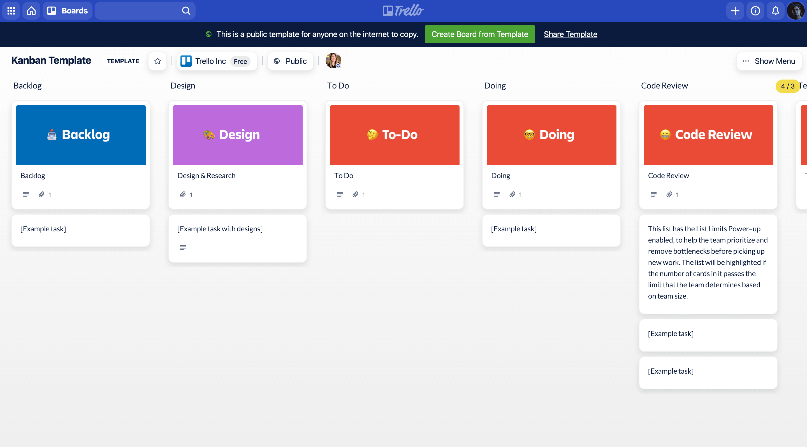
Task: Click the Backlog card title text
Action: 33,176
